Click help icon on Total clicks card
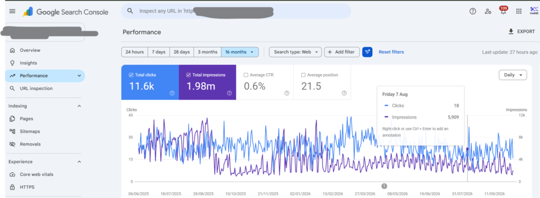 172,93
